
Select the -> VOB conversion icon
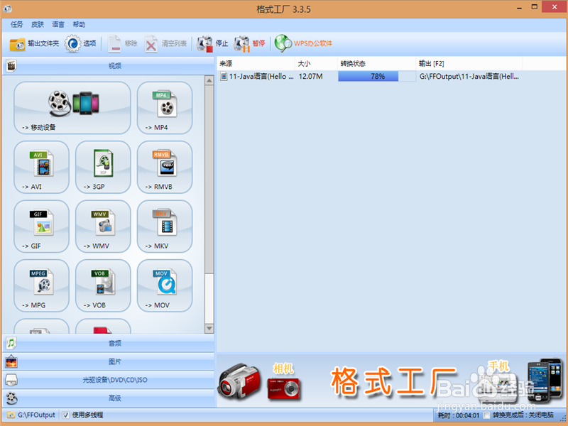(x=103, y=285)
